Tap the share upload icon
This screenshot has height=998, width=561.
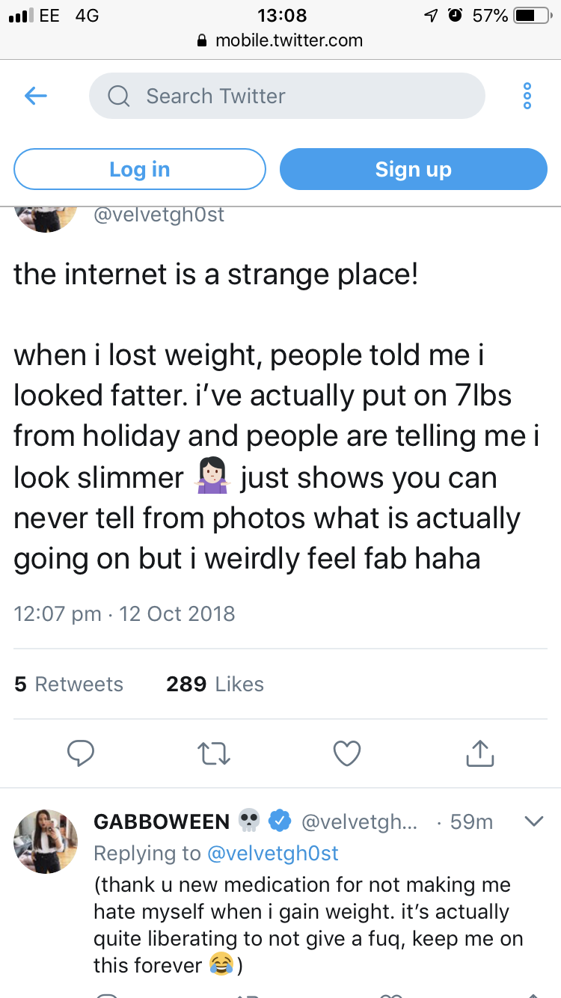click(x=480, y=753)
